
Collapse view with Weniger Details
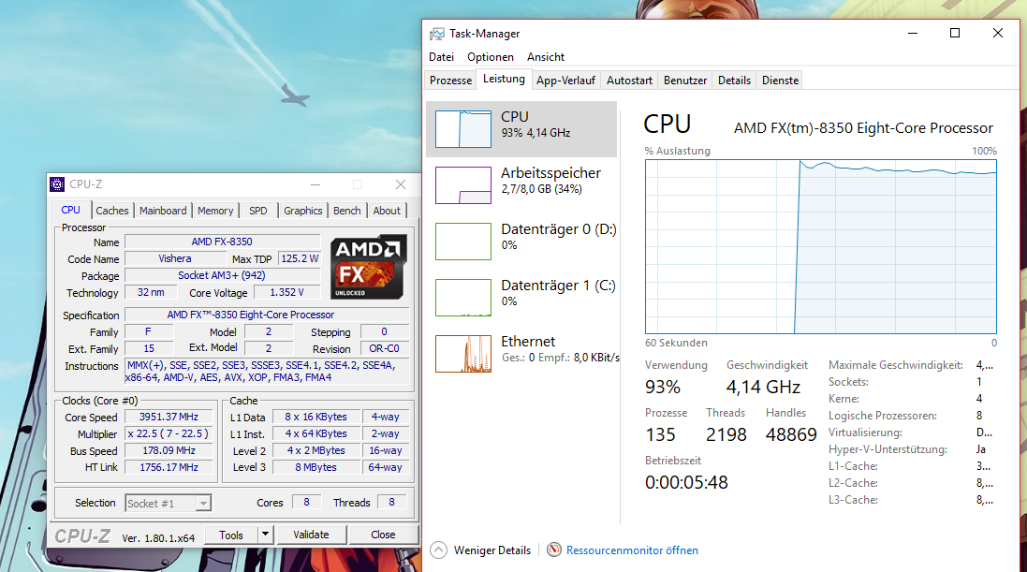coord(491,550)
